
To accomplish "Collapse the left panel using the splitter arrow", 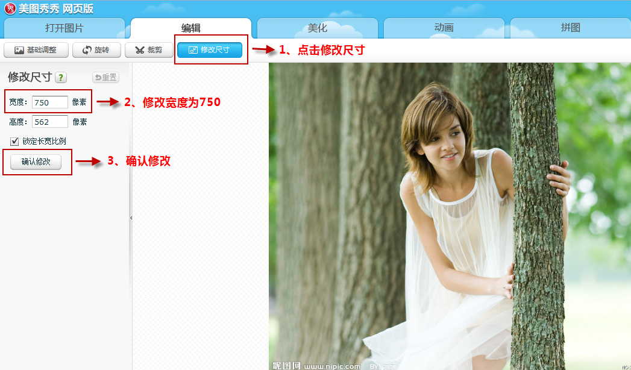I will pyautogui.click(x=131, y=218).
